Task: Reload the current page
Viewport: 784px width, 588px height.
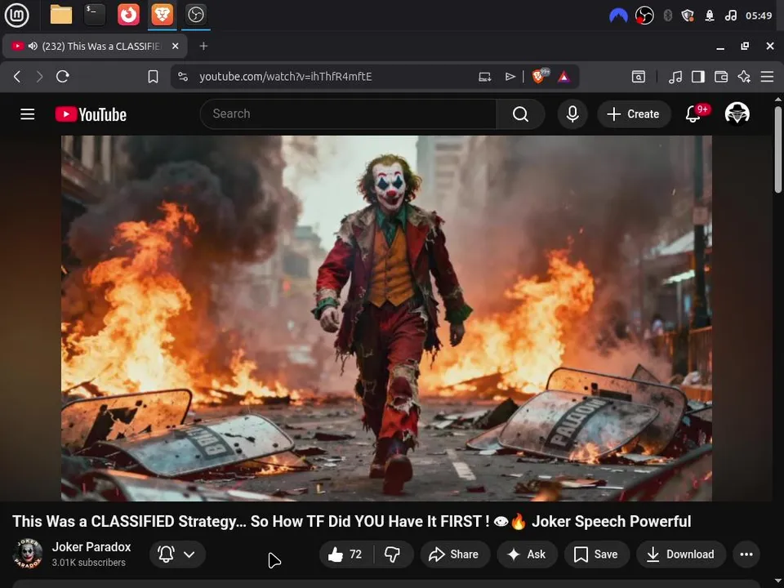Action: click(63, 77)
